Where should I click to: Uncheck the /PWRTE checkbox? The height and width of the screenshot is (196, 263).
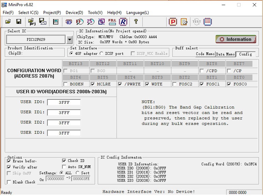120,84
